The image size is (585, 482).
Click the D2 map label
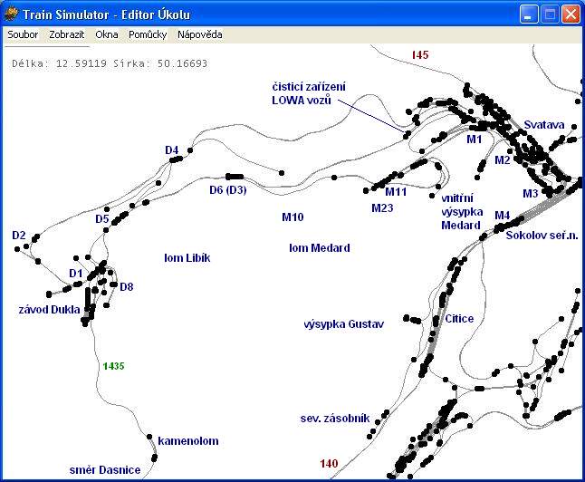[x=19, y=236]
